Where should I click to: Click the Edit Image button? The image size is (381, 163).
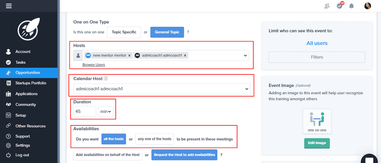(317, 143)
